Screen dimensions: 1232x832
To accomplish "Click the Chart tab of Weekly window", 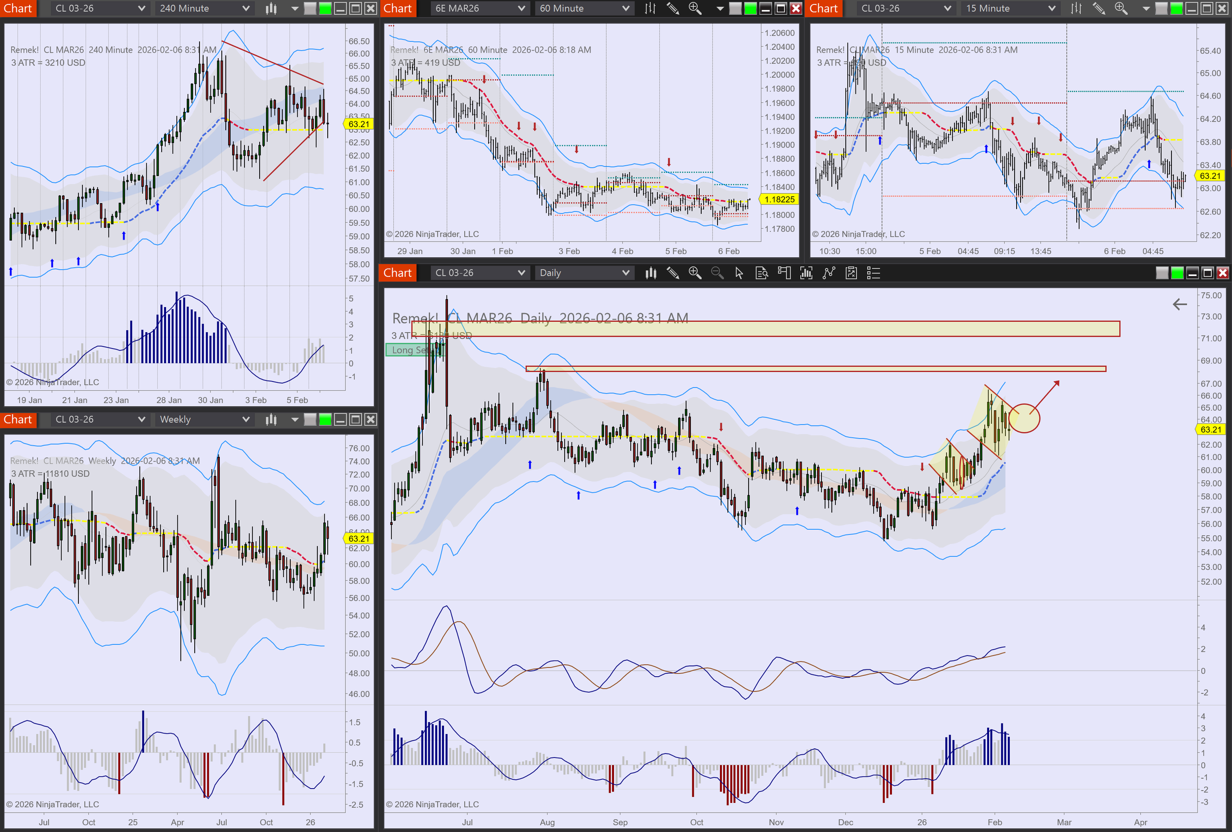I will 18,419.
